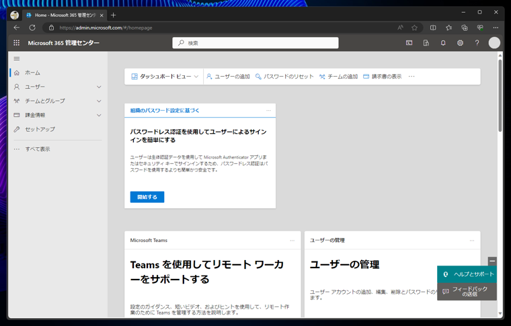Click the Microsoft 365 管理センター title
Image resolution: width=511 pixels, height=326 pixels.
[x=64, y=42]
